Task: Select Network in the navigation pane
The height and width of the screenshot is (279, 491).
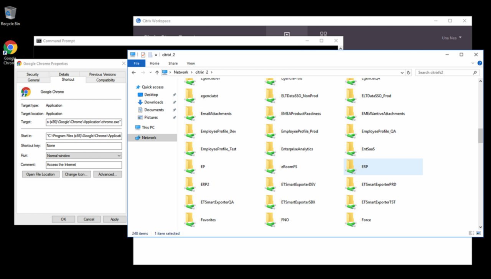Action: tap(152, 138)
